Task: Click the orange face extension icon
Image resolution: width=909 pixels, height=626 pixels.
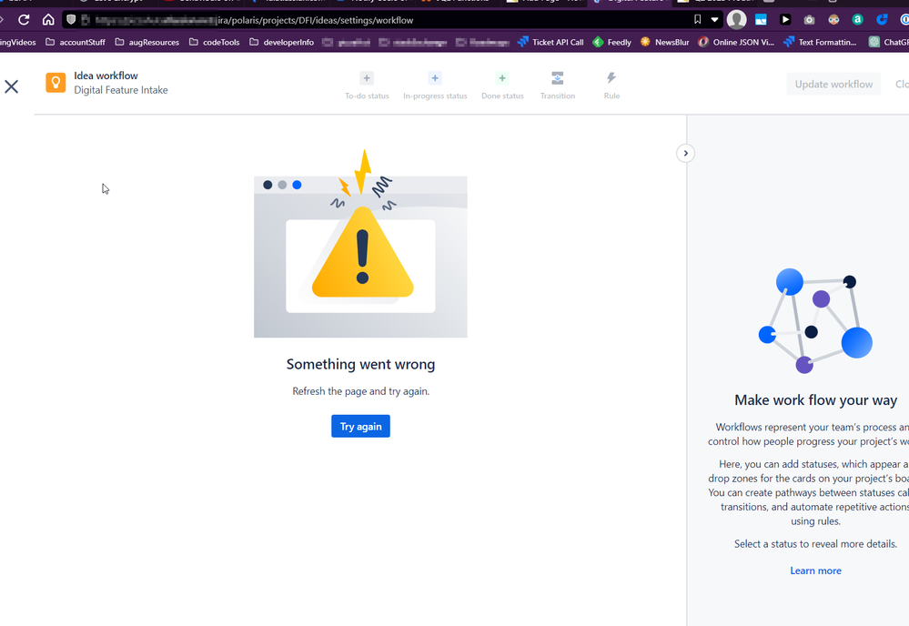Action: coord(833,20)
